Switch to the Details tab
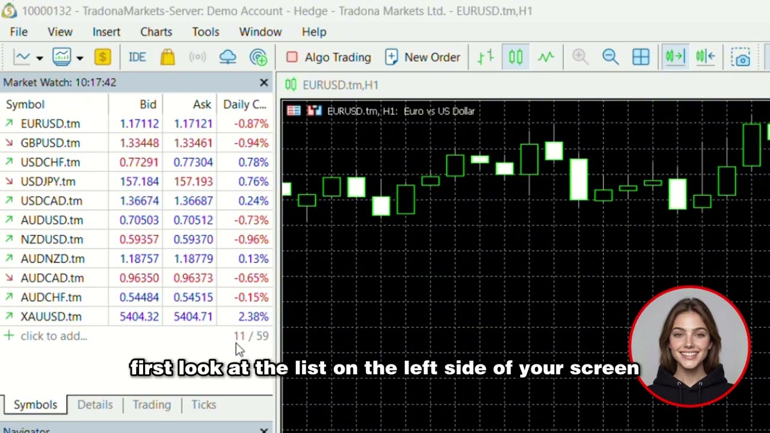This screenshot has width=770, height=433. pyautogui.click(x=95, y=405)
